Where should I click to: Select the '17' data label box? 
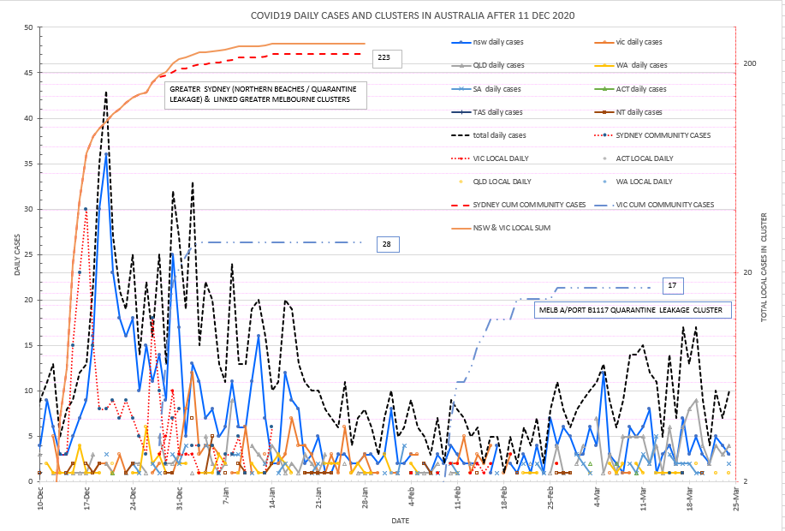672,285
